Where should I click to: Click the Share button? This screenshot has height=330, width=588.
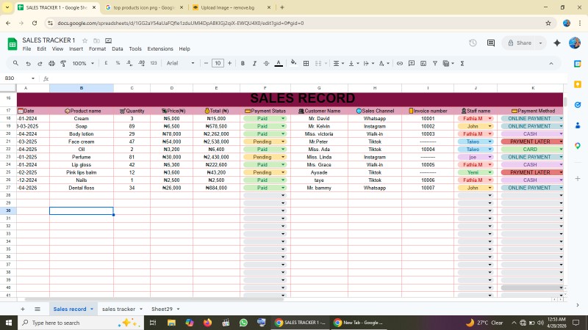(x=520, y=43)
